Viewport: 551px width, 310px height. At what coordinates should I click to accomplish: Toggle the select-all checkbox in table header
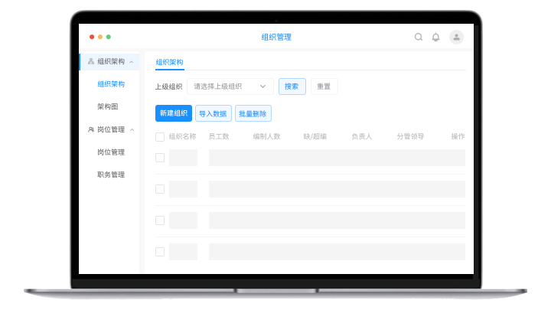(160, 137)
